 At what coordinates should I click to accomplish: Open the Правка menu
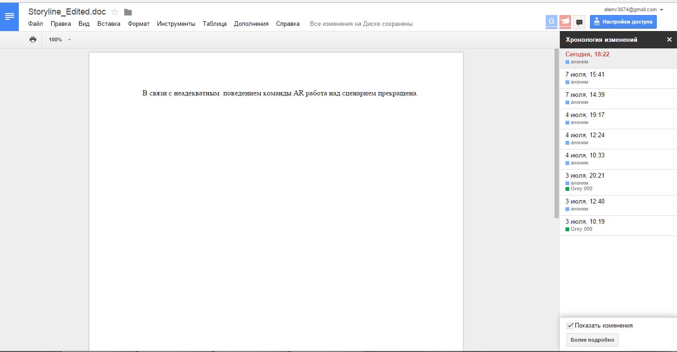pyautogui.click(x=61, y=24)
